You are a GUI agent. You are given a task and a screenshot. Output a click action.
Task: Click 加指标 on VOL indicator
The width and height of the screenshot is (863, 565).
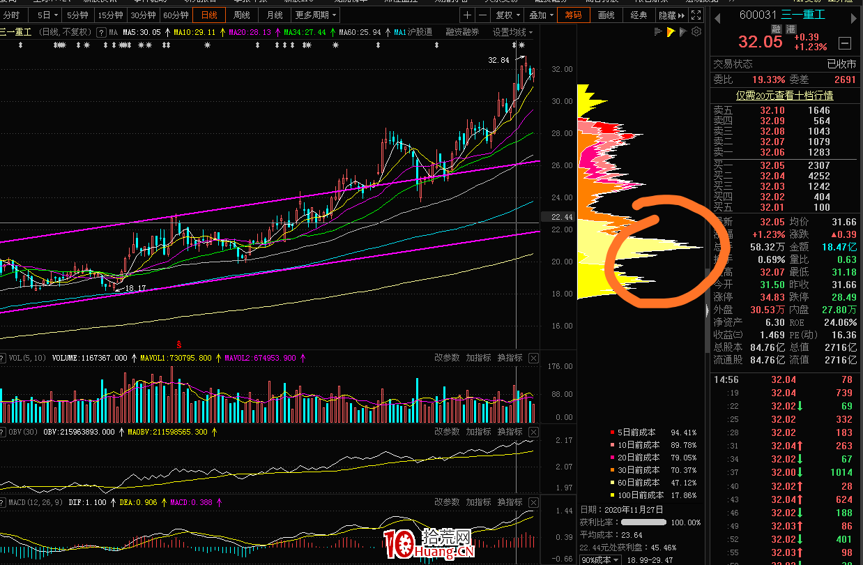tap(478, 358)
